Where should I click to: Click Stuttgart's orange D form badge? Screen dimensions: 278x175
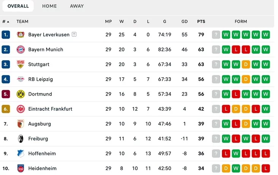[x=246, y=64]
